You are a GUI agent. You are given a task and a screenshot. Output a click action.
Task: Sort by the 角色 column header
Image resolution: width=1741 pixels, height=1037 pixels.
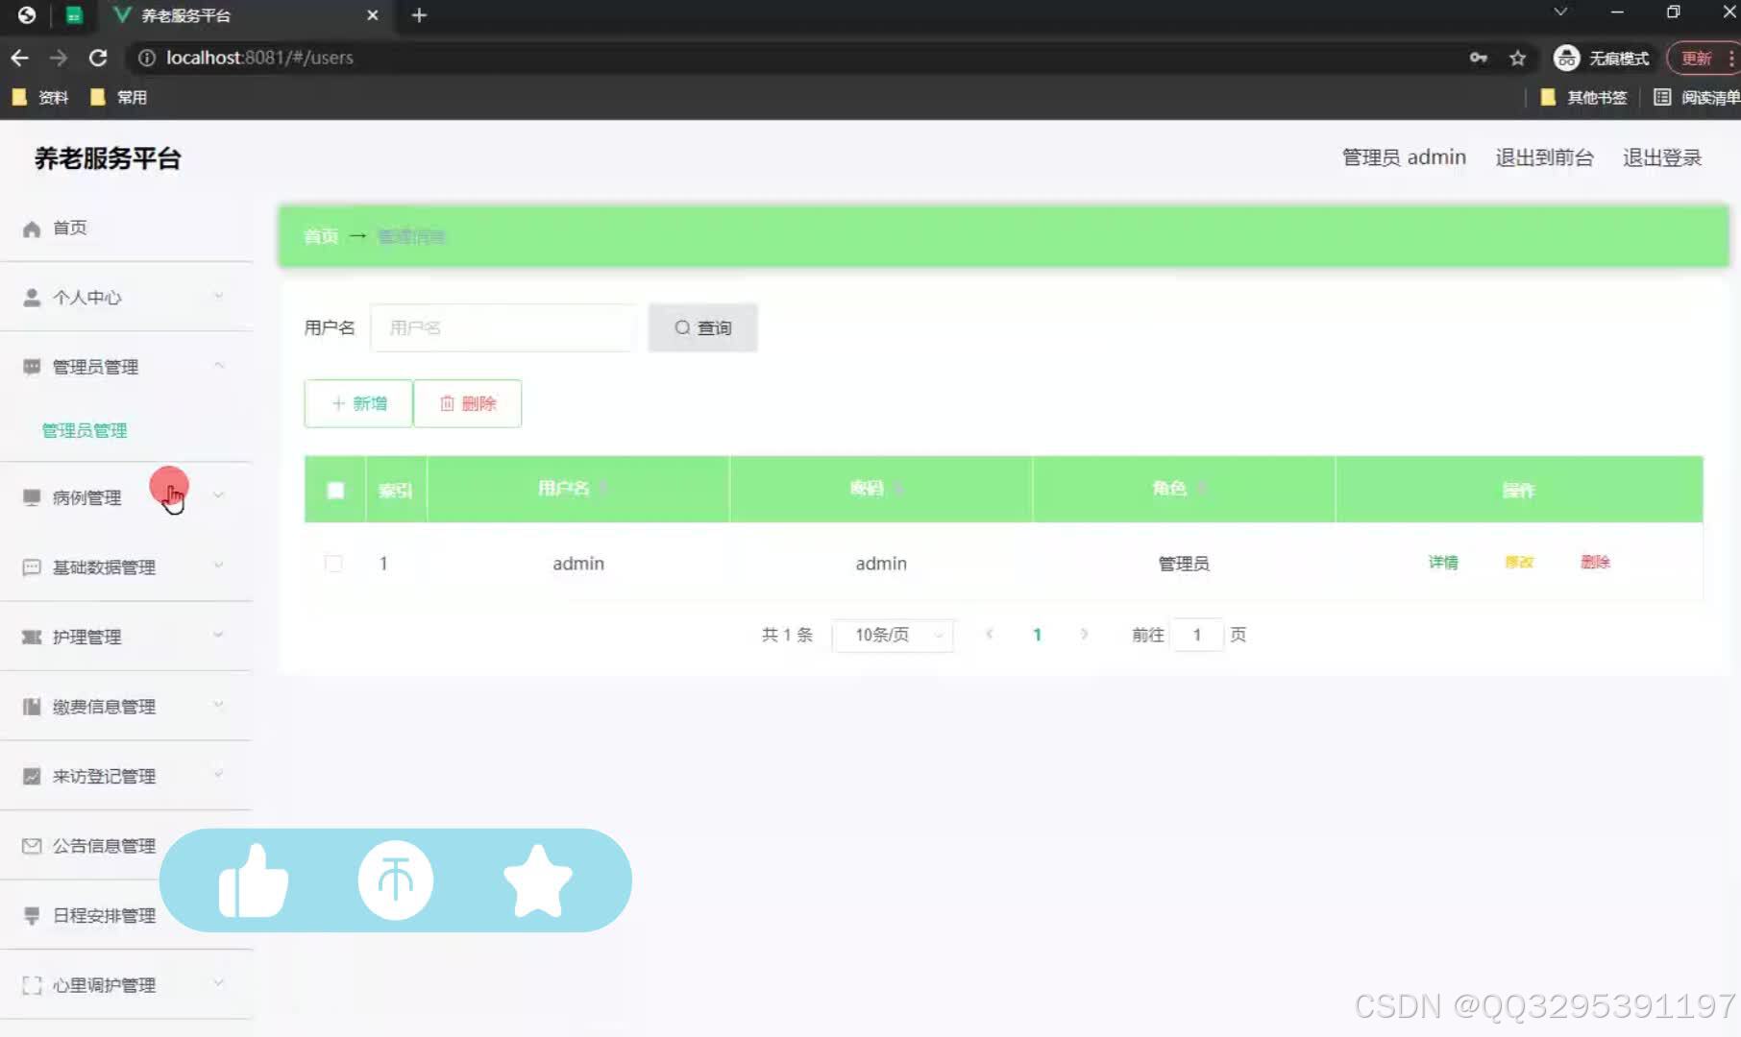pos(1183,489)
